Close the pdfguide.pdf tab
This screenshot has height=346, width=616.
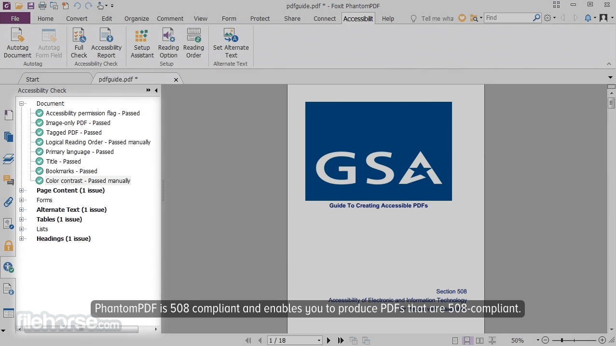176,80
